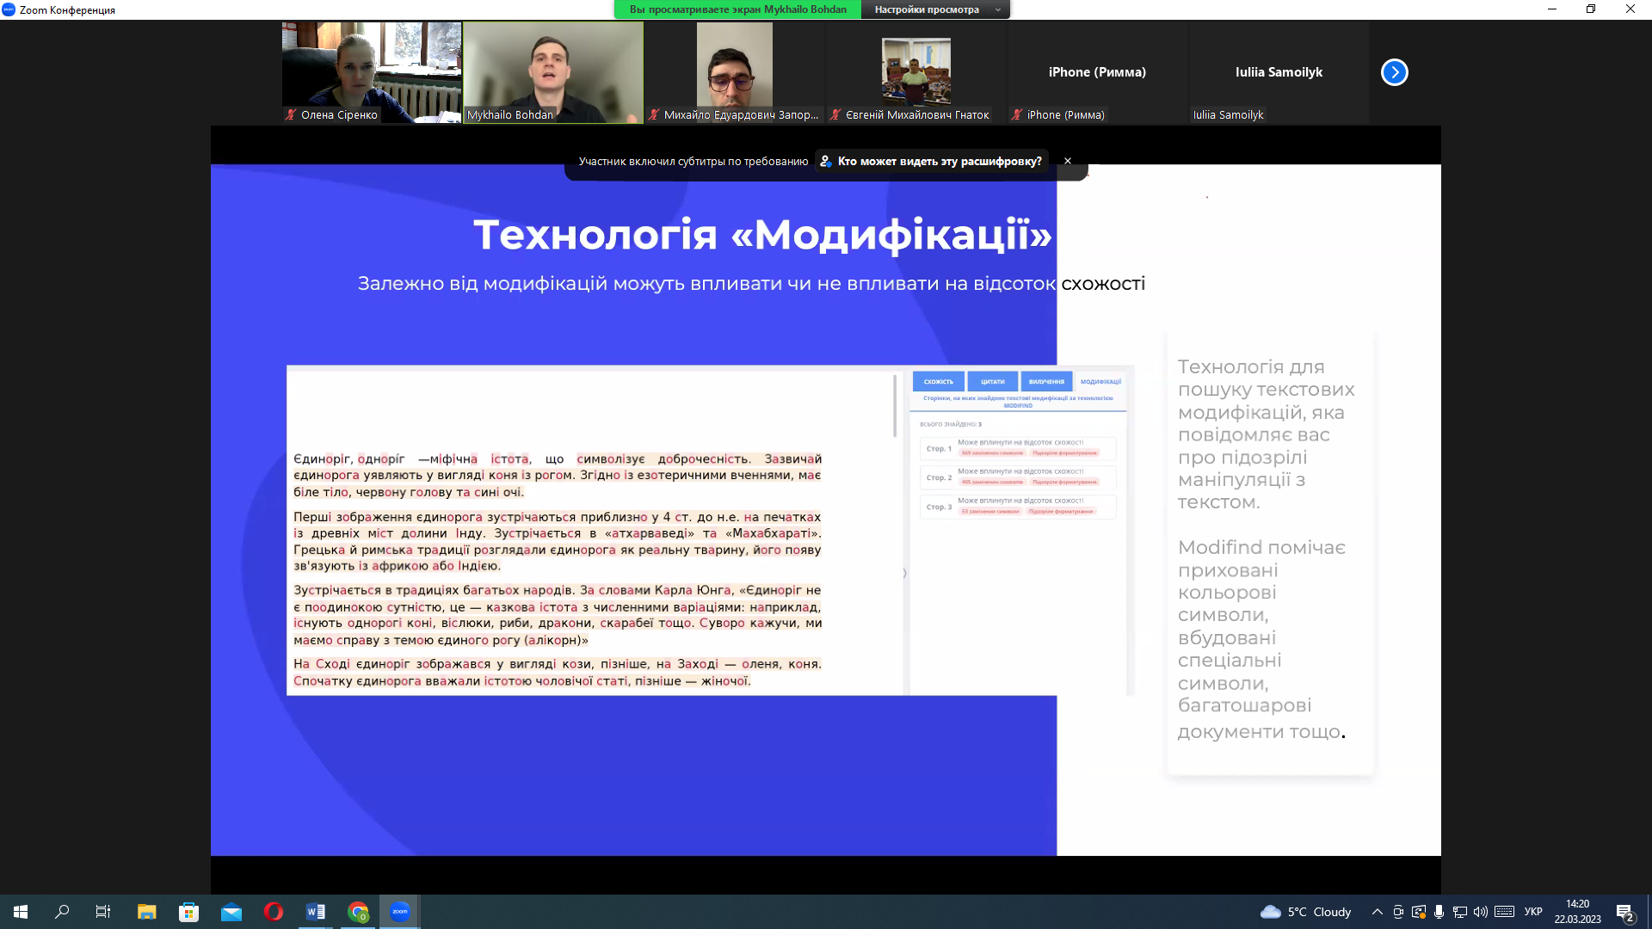Collapse report side panel with chevron
1652x929 pixels.
click(904, 573)
